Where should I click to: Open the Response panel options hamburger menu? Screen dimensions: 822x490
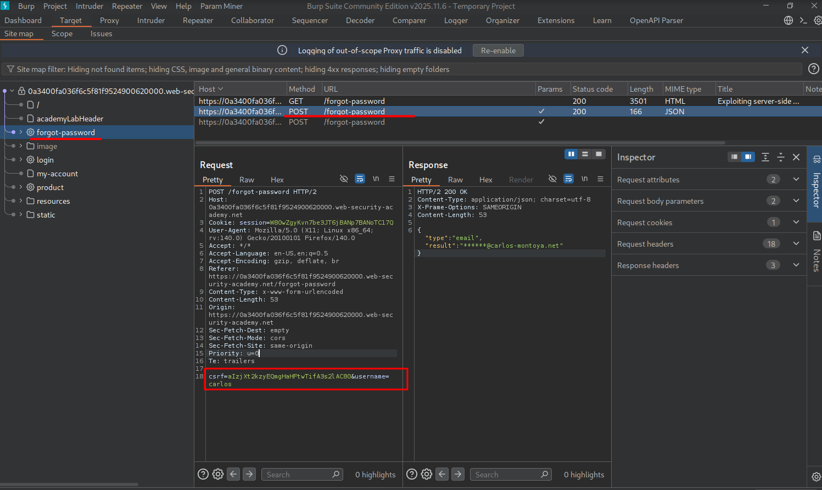click(x=600, y=179)
